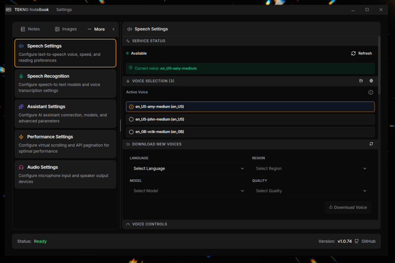The width and height of the screenshot is (395, 263).
Task: Click the speaker icon in Speech Settings card
Action: [x=21, y=46]
